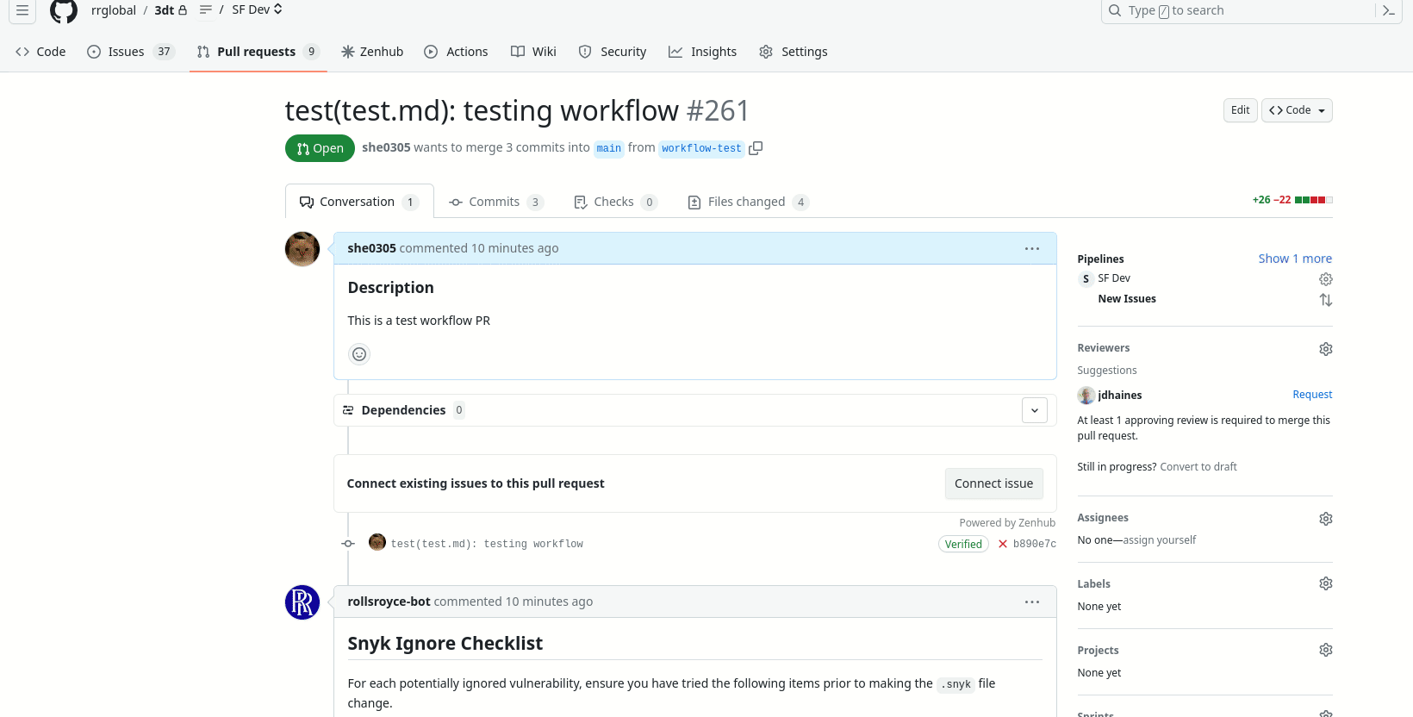Click the jdhaines reviewer name
1413x717 pixels.
pyautogui.click(x=1120, y=395)
